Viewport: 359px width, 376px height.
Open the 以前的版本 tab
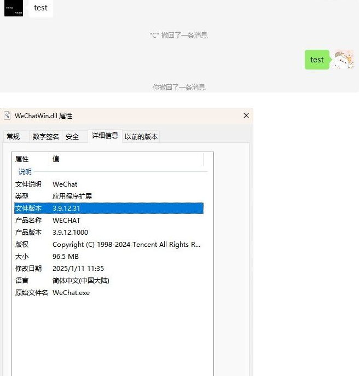(x=141, y=137)
